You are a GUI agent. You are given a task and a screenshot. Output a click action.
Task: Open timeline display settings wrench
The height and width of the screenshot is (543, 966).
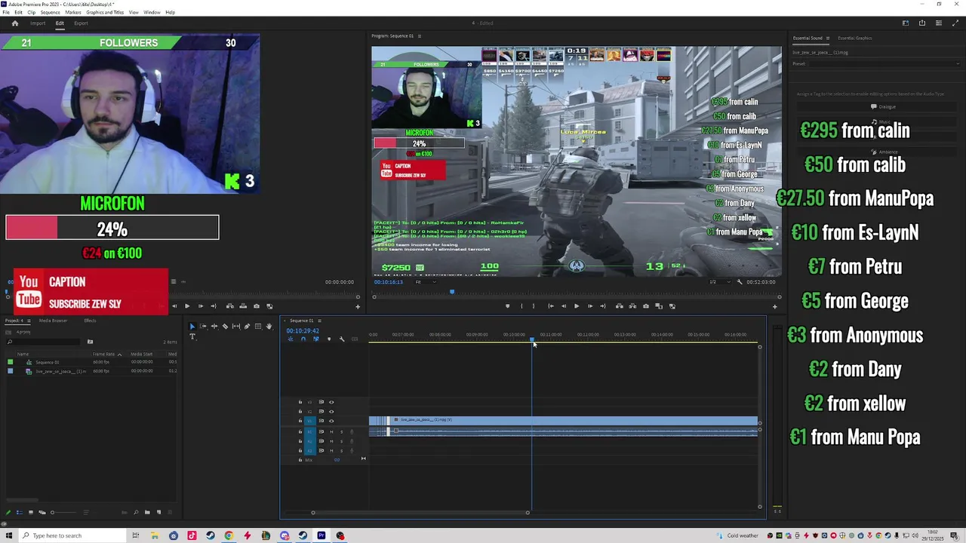point(342,339)
